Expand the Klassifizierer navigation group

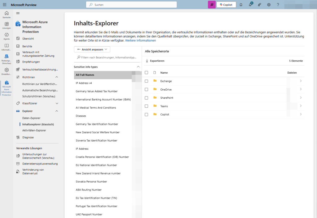[x=57, y=103]
